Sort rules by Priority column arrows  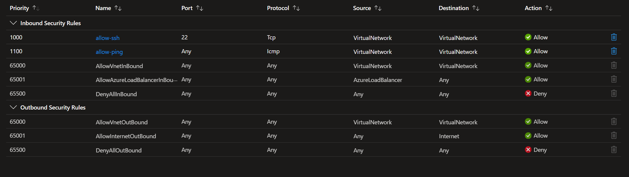click(36, 8)
